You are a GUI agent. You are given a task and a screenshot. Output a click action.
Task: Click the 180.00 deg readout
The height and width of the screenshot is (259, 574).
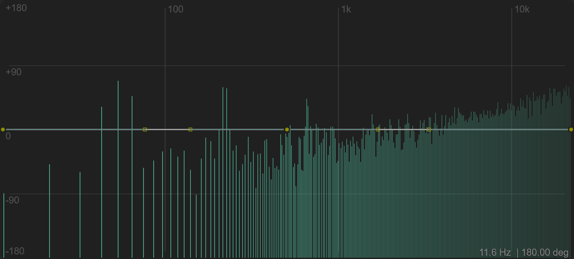point(545,253)
